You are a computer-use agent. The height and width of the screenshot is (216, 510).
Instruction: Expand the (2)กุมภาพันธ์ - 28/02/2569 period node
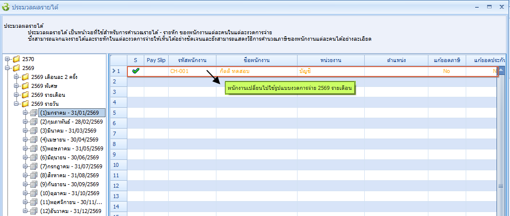[25, 122]
